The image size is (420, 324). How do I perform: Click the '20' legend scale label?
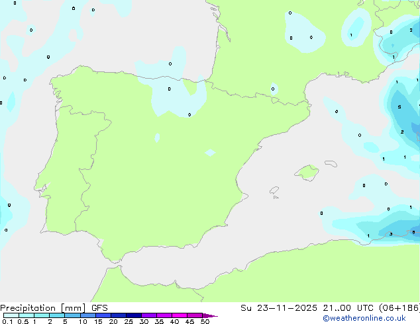click(113, 321)
